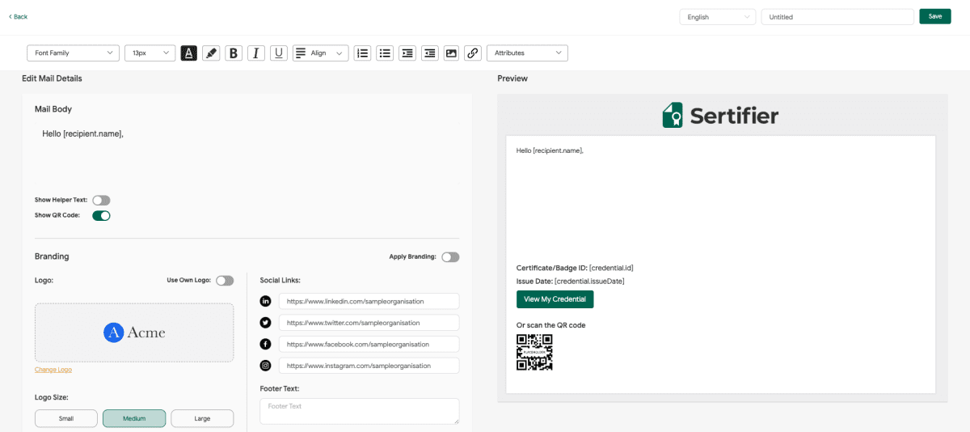Add a hyperlink with the link icon

coord(474,53)
